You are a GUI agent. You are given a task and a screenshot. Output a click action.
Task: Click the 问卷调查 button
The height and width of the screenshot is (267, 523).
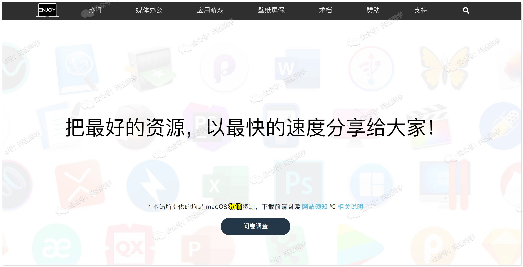click(256, 226)
